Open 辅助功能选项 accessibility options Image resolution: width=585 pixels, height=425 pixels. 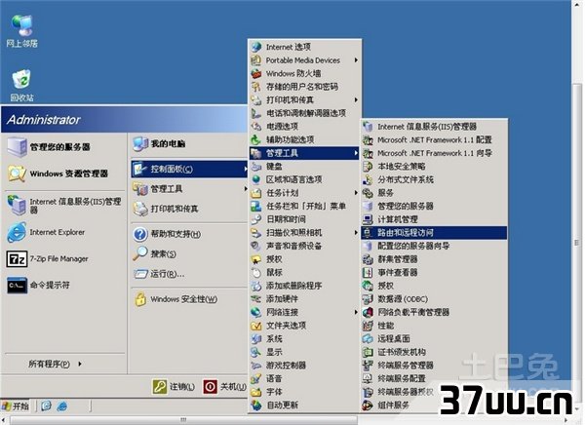(304, 139)
